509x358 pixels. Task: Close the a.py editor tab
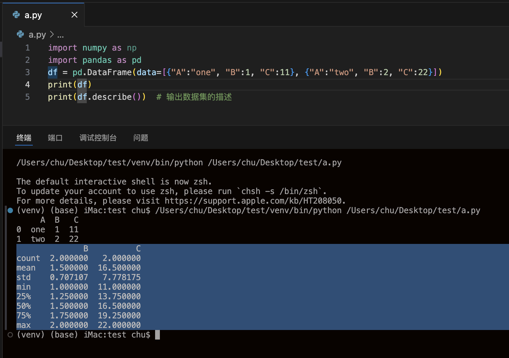point(74,15)
